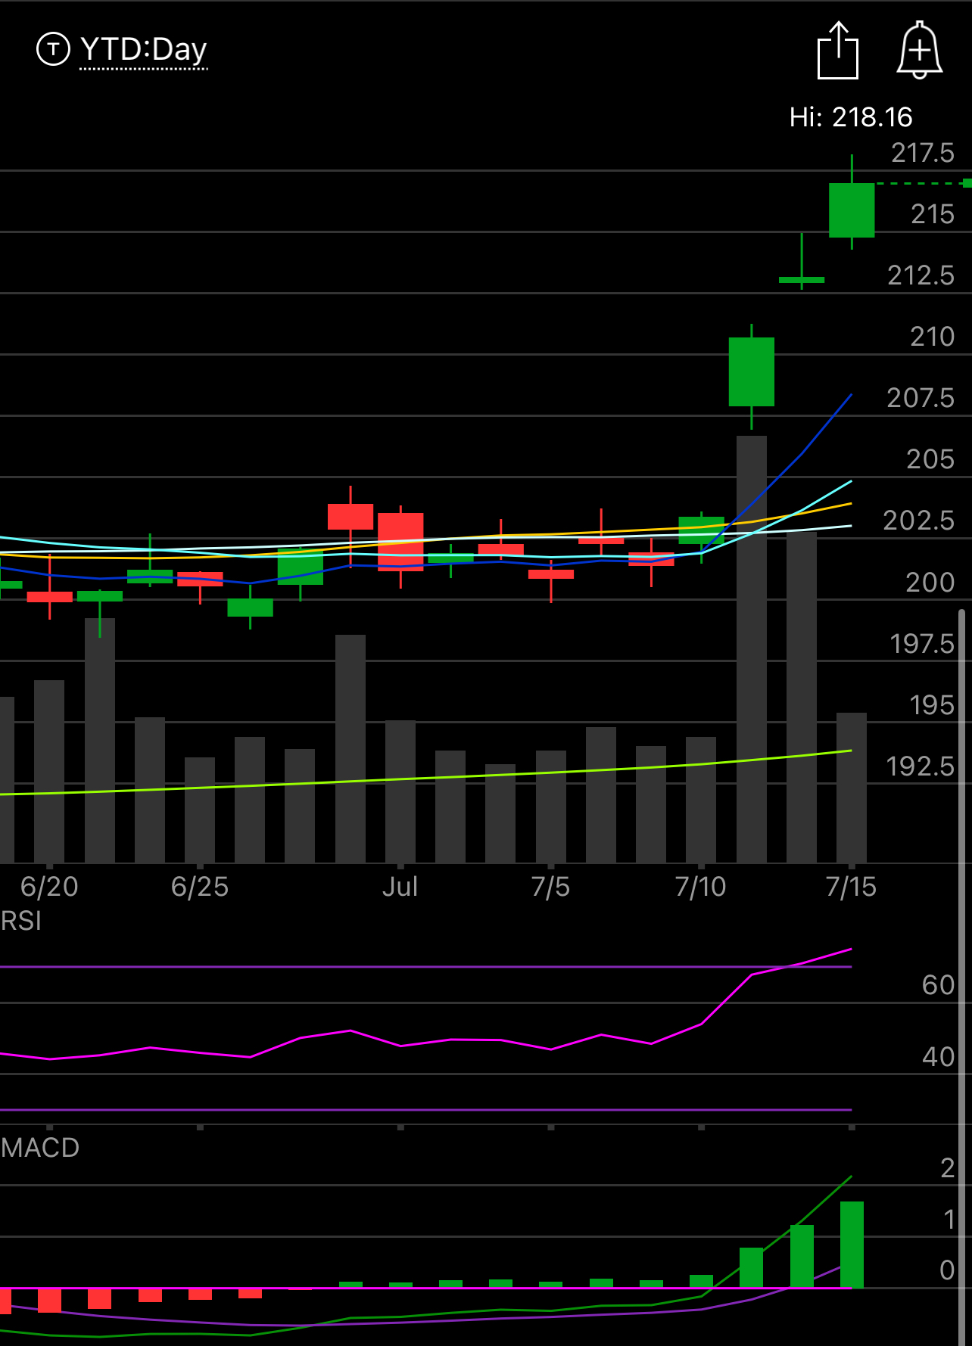
Task: Tap the vertical scrollbar on the right edge
Action: pos(962,976)
